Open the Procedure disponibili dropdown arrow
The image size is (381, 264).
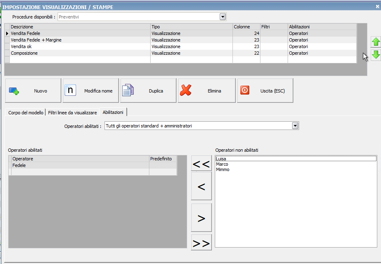pos(223,17)
